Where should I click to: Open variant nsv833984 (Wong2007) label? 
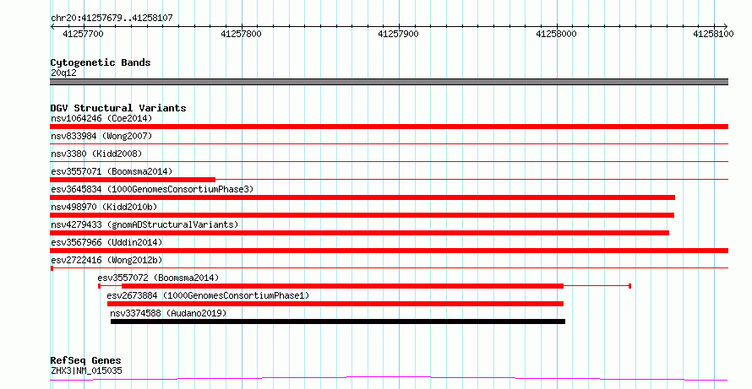(101, 136)
